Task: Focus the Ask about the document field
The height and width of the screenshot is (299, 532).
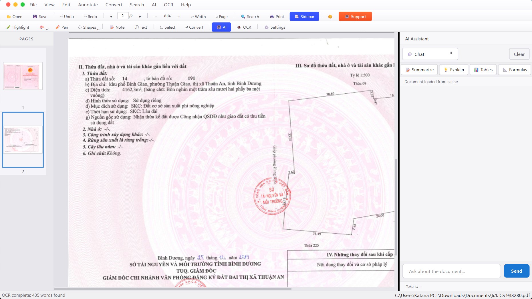Action: [x=451, y=271]
